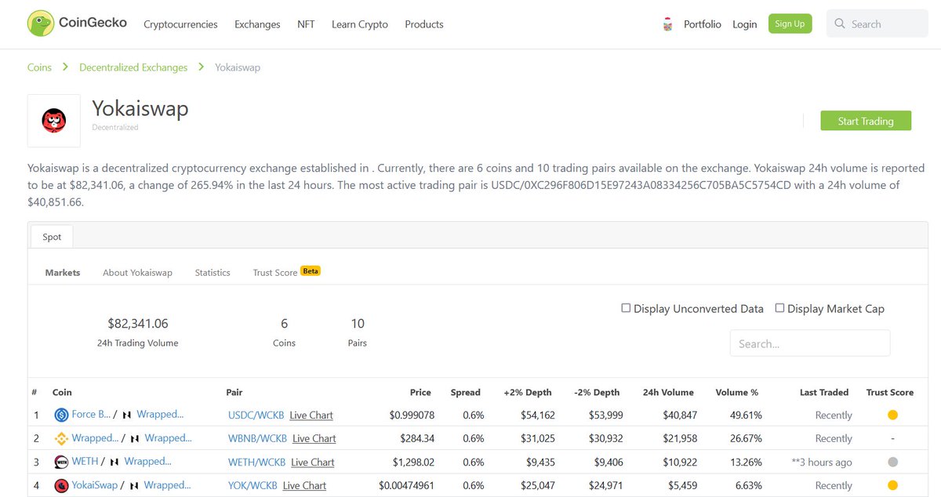Switch to the Statistics tab

(212, 272)
